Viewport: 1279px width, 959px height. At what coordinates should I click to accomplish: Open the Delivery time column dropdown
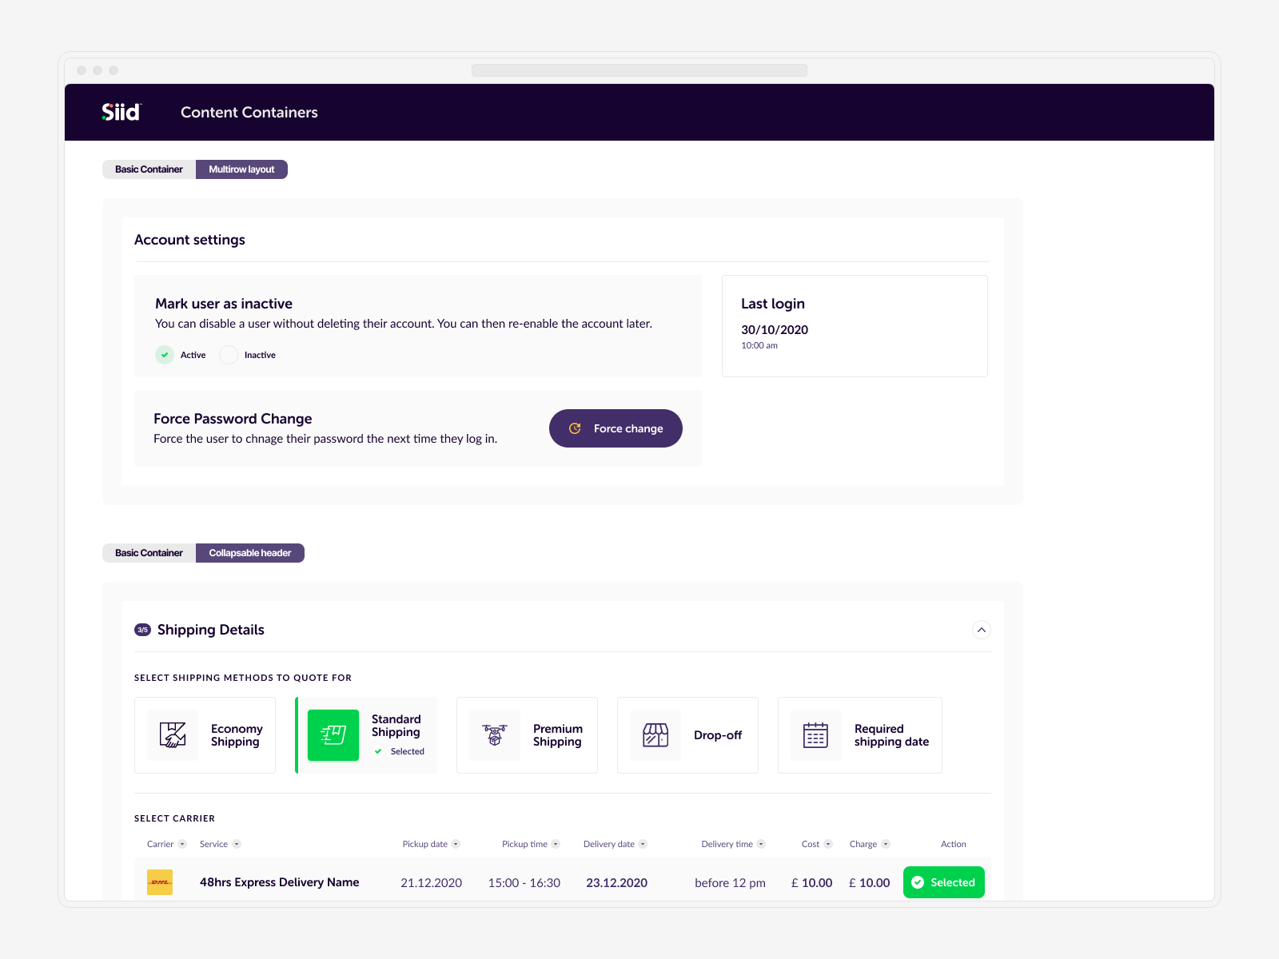pyautogui.click(x=761, y=844)
